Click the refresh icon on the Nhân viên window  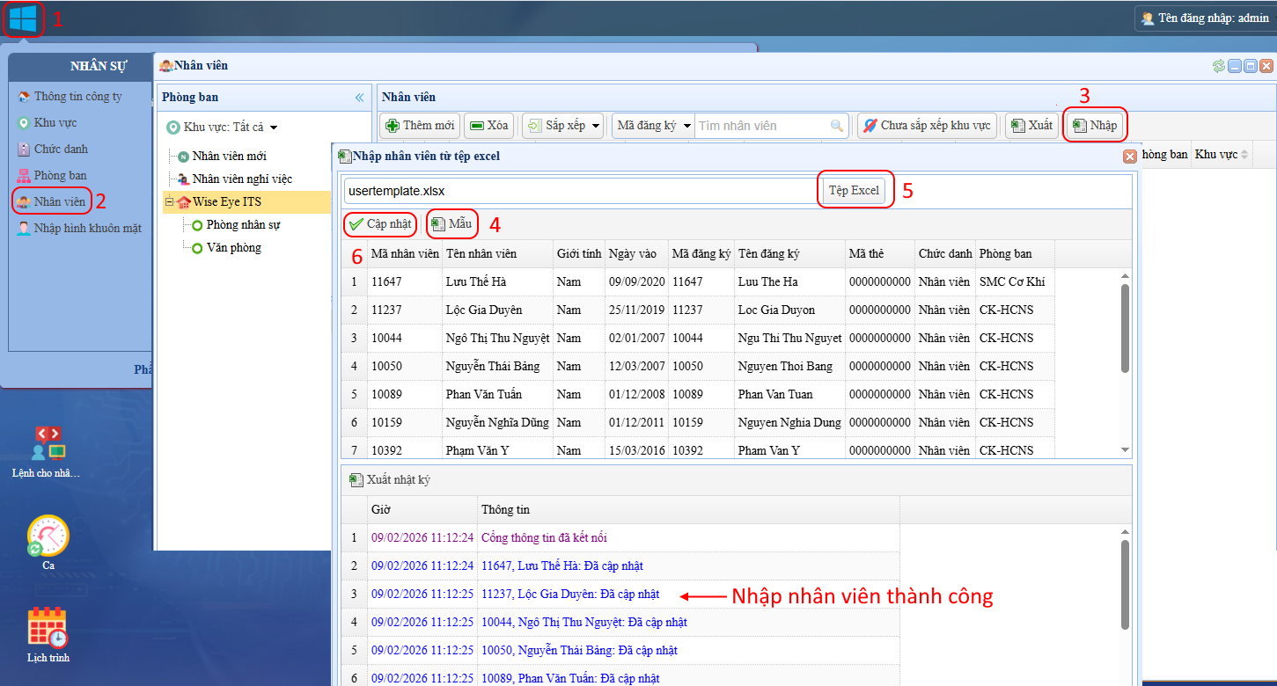coord(1219,65)
